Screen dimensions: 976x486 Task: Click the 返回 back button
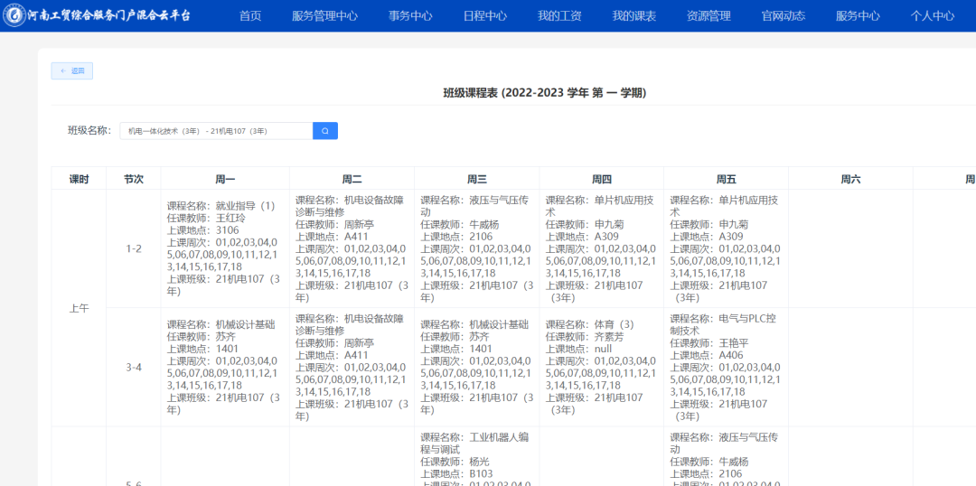click(72, 70)
